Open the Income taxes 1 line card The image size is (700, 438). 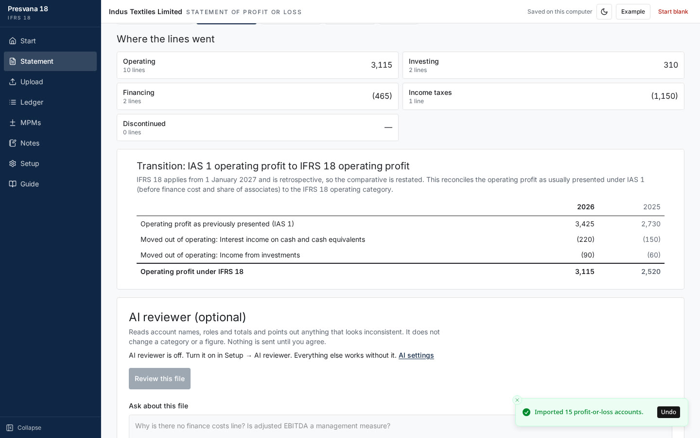[x=543, y=96]
